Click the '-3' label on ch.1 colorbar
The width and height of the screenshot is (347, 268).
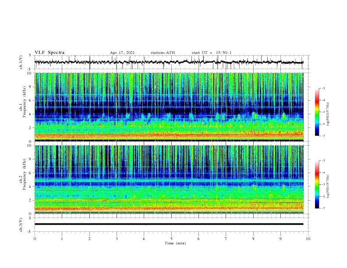(323, 88)
